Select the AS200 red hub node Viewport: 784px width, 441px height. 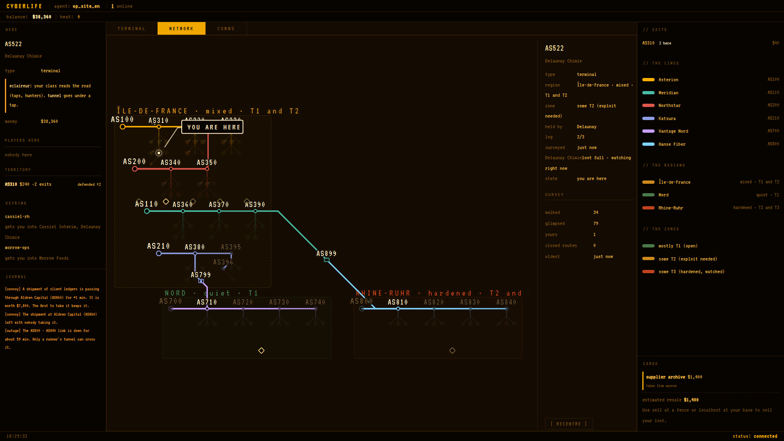click(135, 169)
